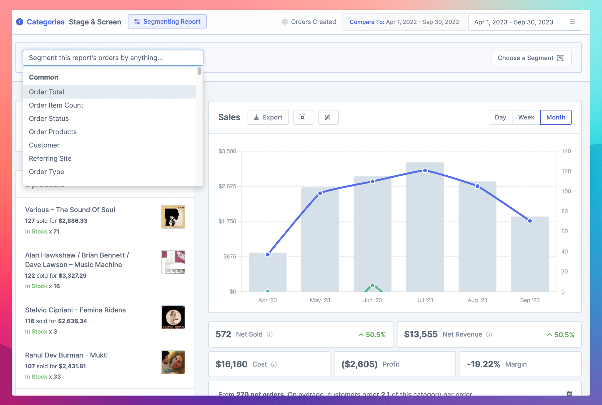
Task: Click the Choose a Segment button
Action: [x=531, y=58]
